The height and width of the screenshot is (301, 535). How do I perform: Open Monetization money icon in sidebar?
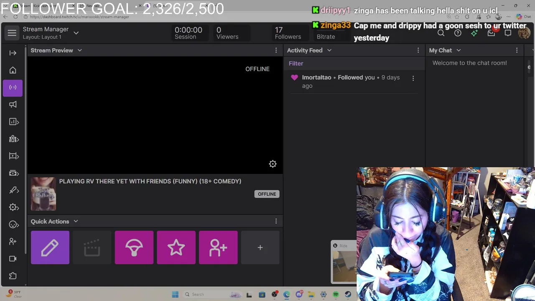point(13,173)
